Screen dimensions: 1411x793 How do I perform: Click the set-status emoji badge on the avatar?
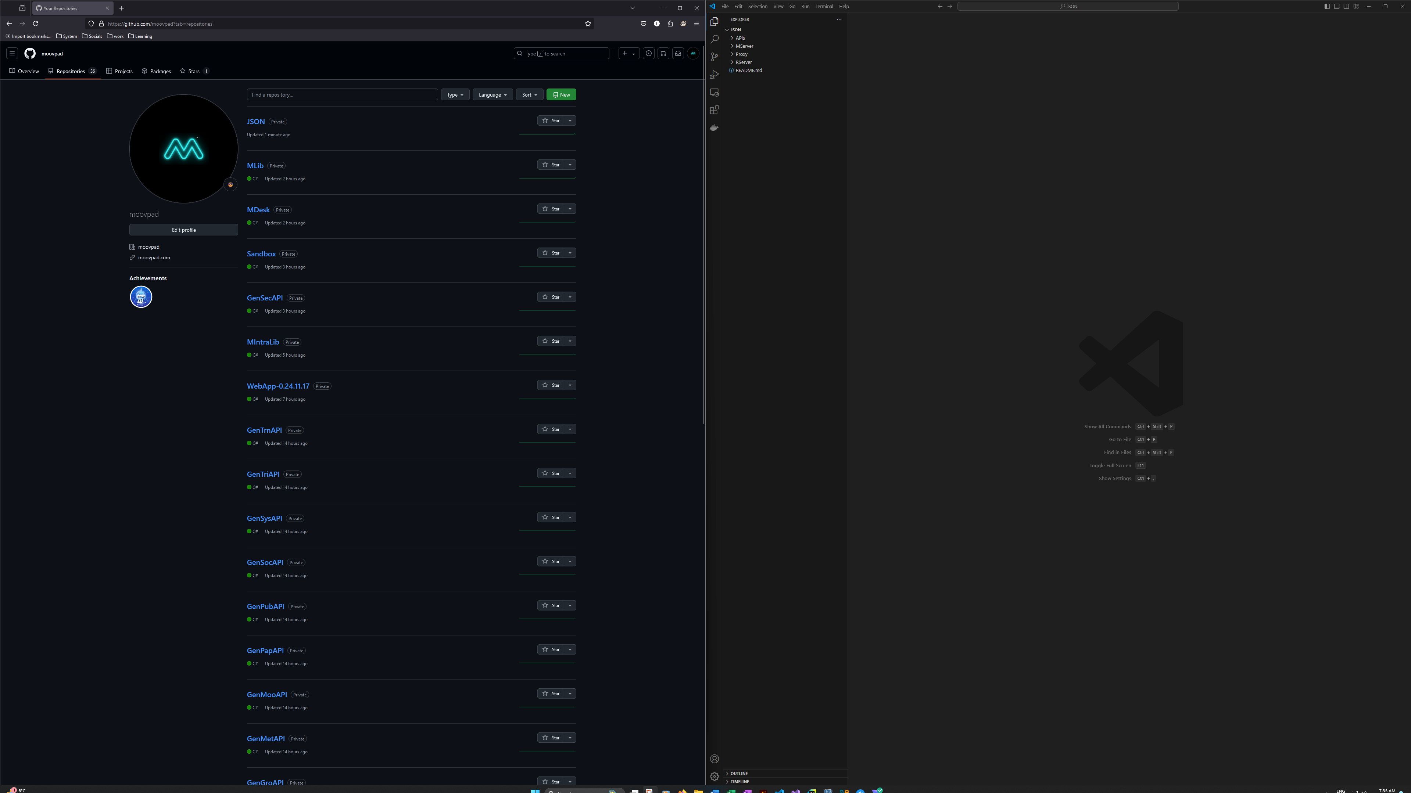[x=230, y=184]
